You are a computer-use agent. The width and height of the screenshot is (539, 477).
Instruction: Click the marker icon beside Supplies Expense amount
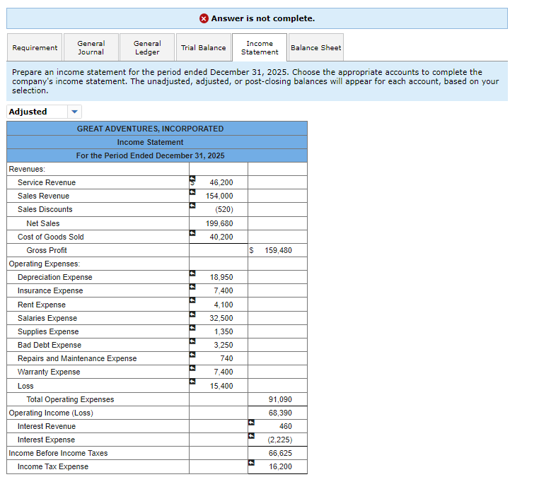tap(192, 328)
